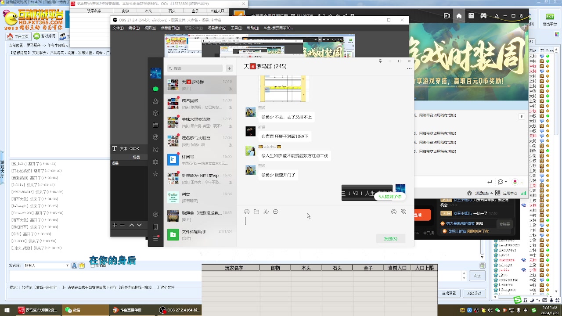The image size is (562, 316).
Task: Select the 文本 (GDI+) source in OBS
Action: [x=129, y=149]
